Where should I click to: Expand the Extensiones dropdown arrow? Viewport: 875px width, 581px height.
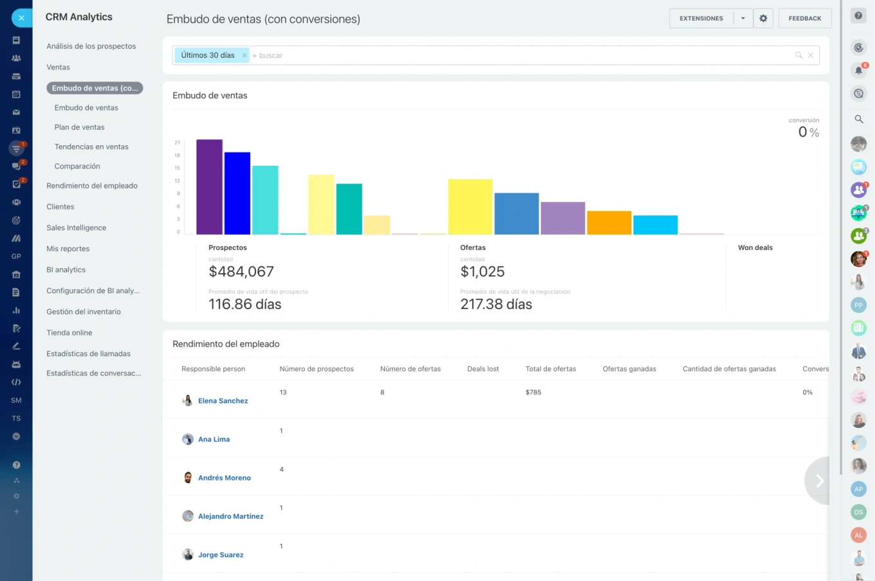(x=743, y=19)
